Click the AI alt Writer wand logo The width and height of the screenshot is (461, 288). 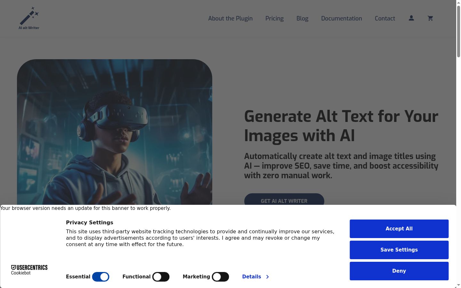(29, 18)
